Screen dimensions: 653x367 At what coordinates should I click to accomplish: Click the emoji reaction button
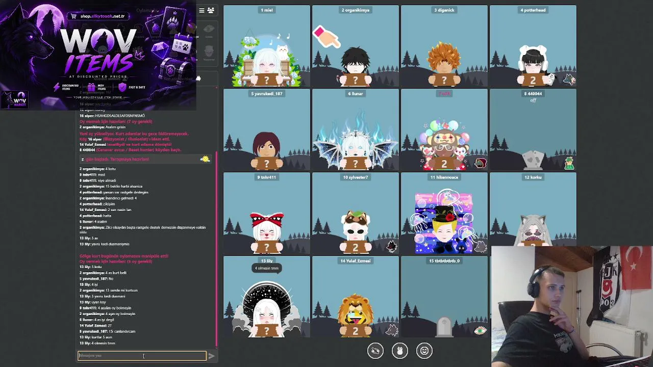[424, 351]
